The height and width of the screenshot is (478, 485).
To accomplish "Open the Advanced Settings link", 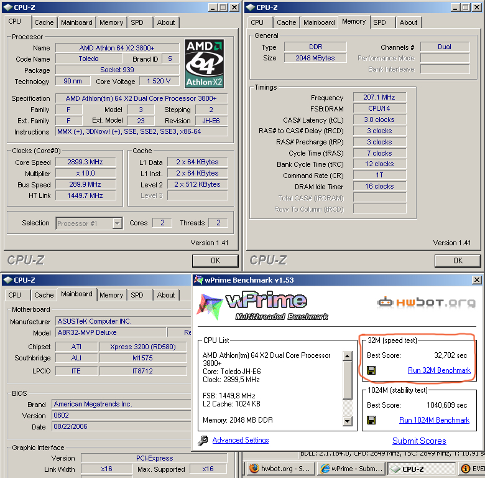I will coord(241,440).
